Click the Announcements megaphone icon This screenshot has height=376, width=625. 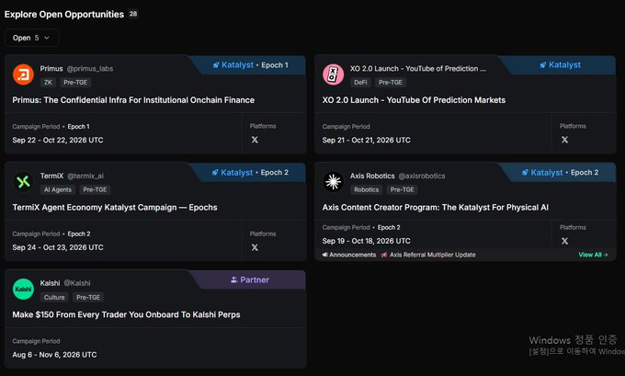click(x=324, y=255)
